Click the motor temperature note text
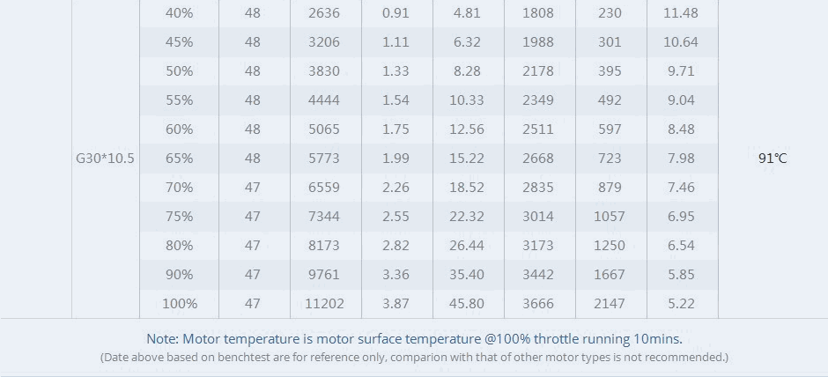The image size is (828, 377). (414, 339)
